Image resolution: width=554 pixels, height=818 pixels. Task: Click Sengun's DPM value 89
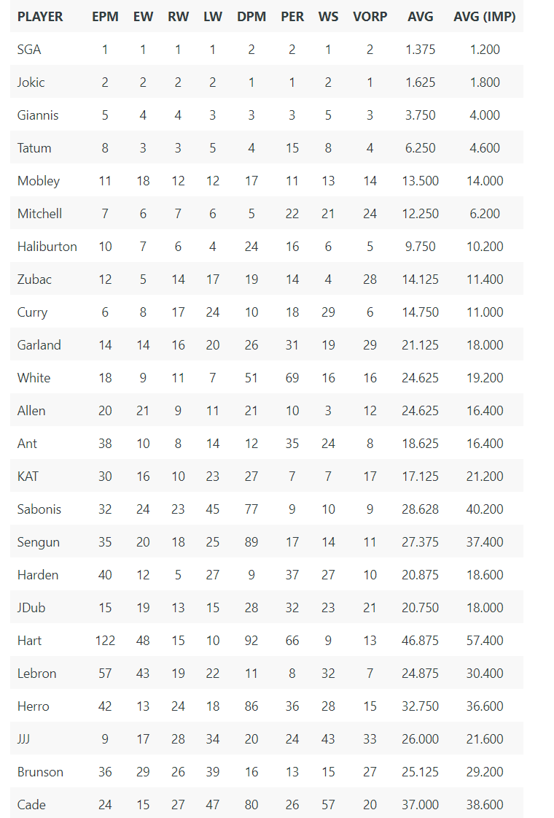click(x=251, y=542)
